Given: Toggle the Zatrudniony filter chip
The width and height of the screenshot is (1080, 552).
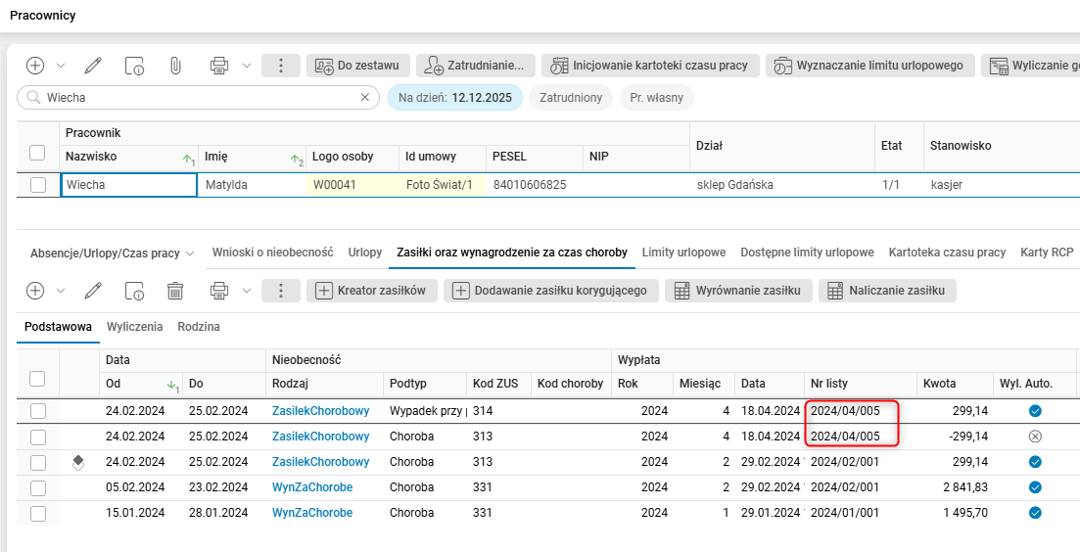Looking at the screenshot, I should tap(571, 98).
